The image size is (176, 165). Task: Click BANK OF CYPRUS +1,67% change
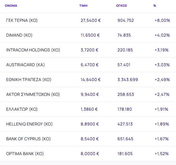(x=162, y=139)
